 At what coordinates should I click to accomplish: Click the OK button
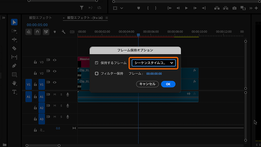click(168, 84)
